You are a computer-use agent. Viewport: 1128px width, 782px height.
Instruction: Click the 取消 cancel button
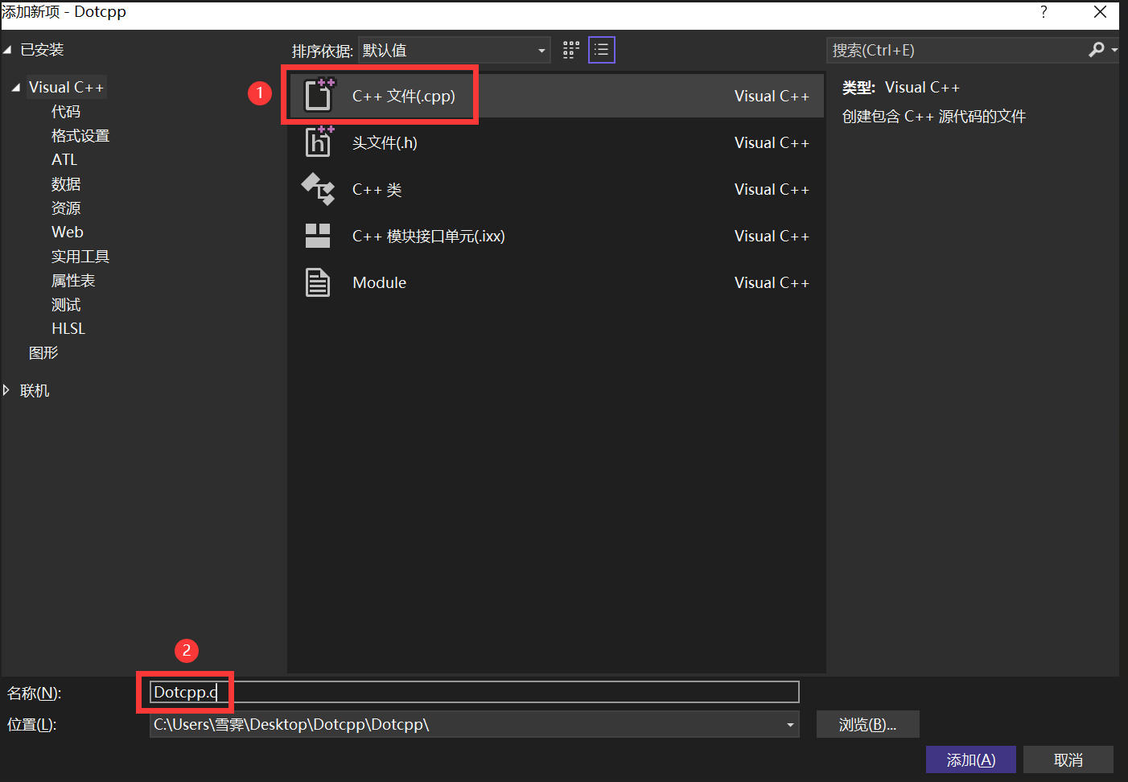coord(1068,759)
